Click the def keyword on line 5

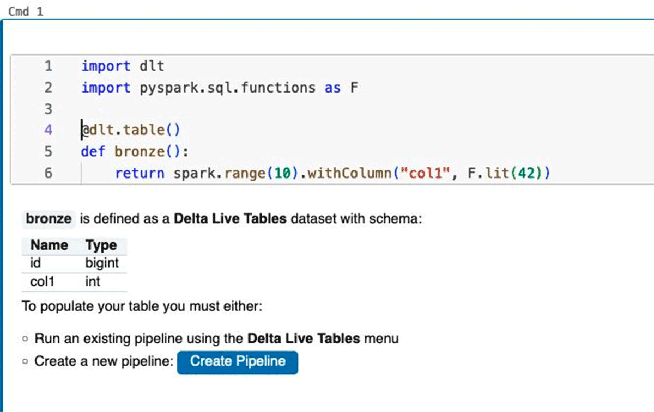click(x=93, y=151)
